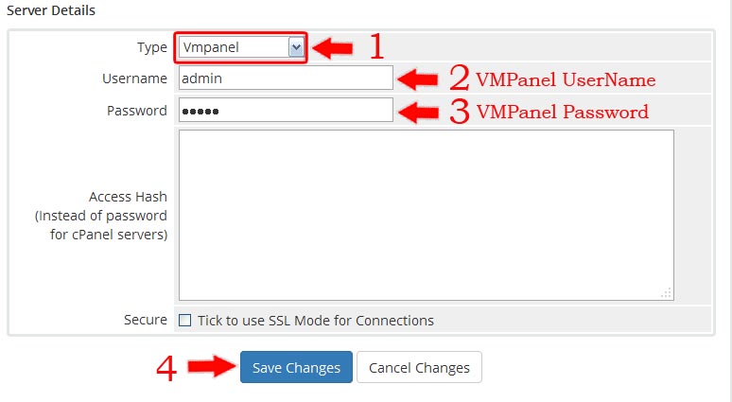The height and width of the screenshot is (402, 732).
Task: Click the Save Changes button
Action: point(296,367)
